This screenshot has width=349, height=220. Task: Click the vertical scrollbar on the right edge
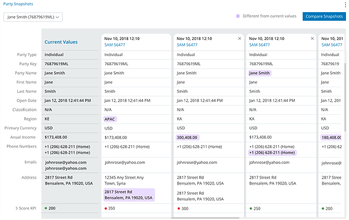point(345,91)
